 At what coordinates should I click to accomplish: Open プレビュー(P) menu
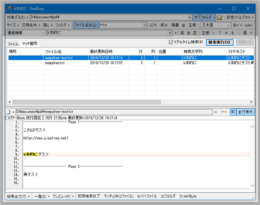(x=63, y=197)
